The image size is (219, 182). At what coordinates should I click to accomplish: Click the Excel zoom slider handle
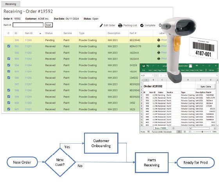[202, 132]
